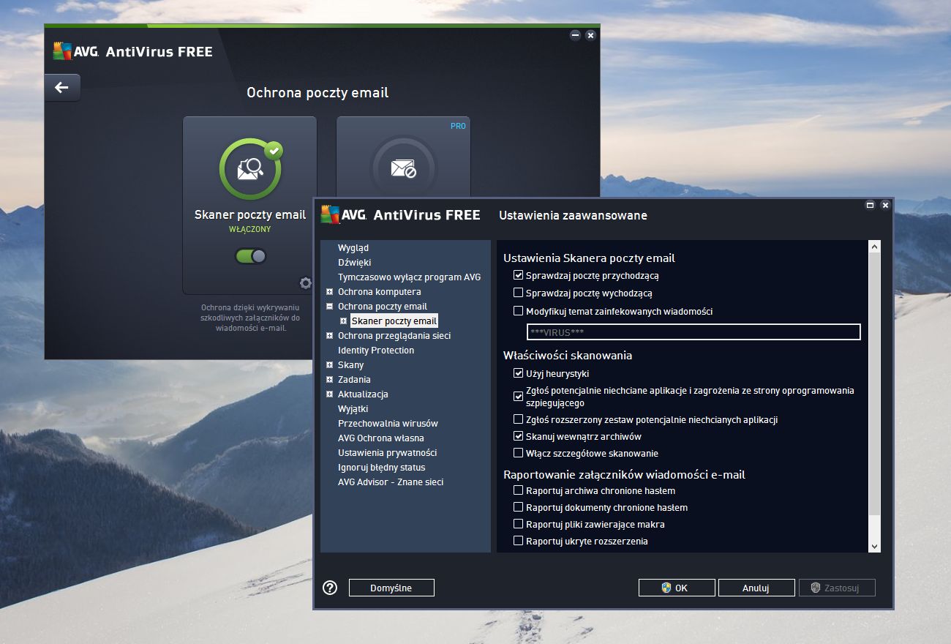The width and height of the screenshot is (951, 644).
Task: Click the Domyślne button
Action: [x=391, y=588]
